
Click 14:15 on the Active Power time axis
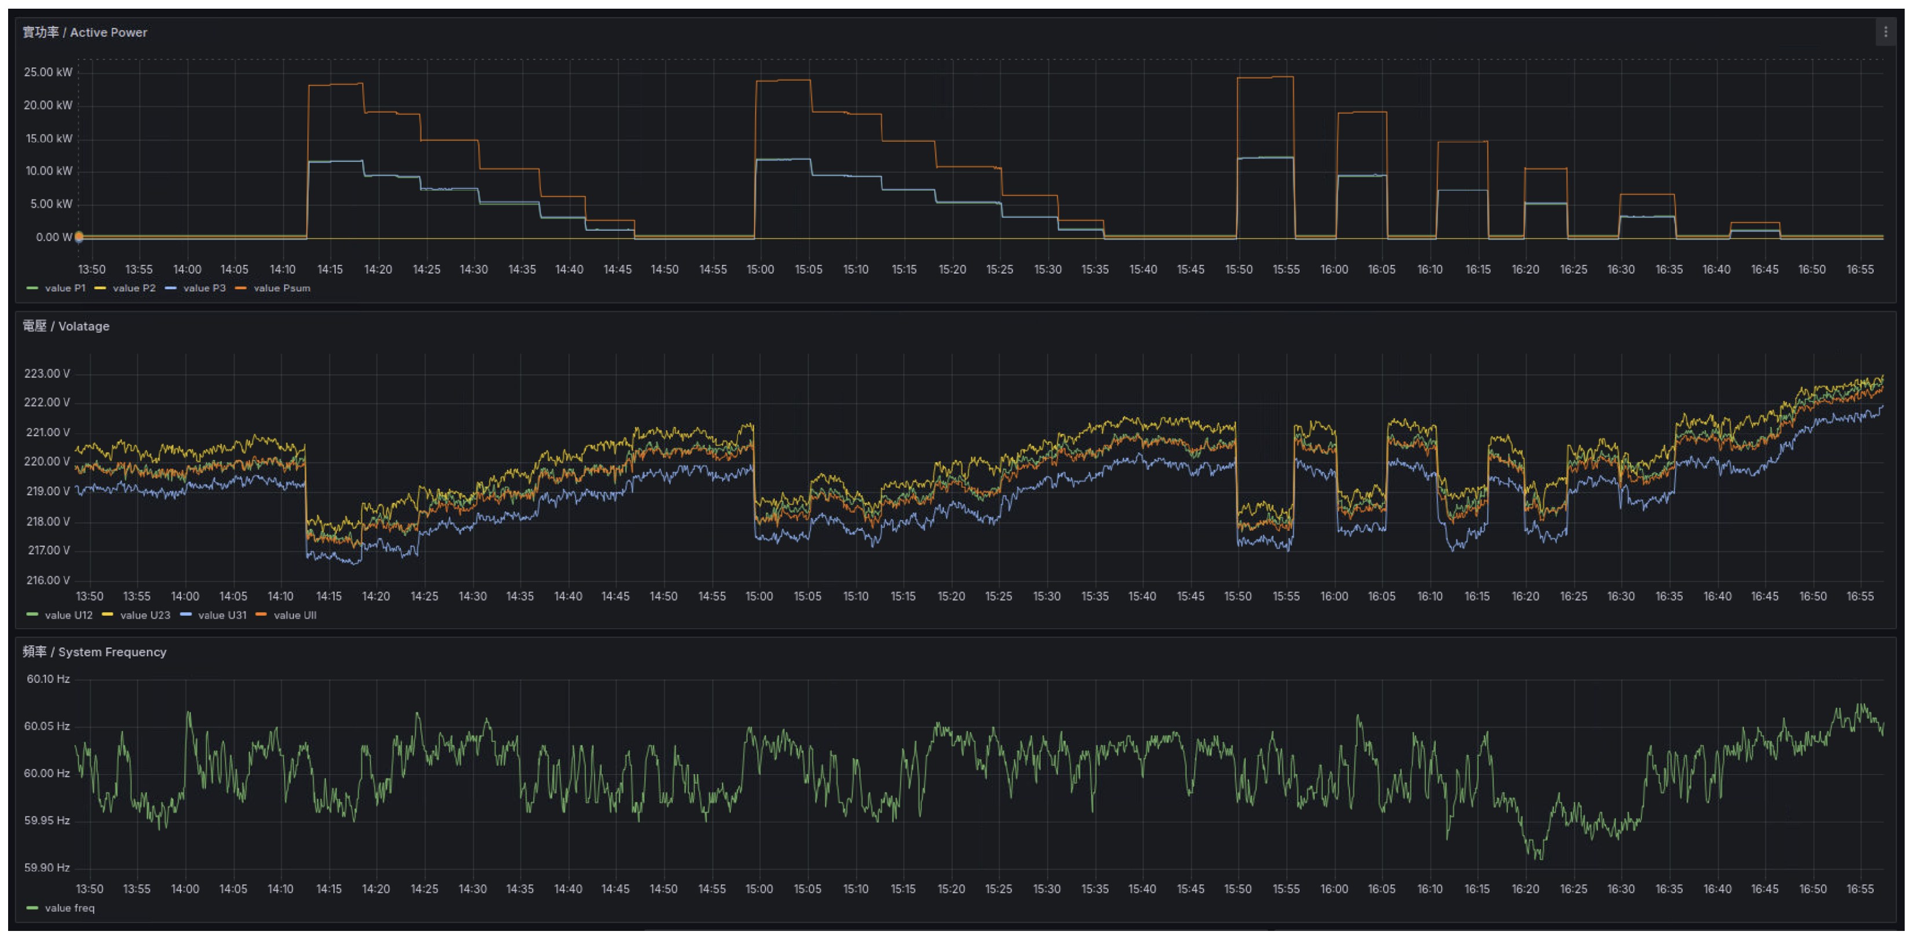click(330, 269)
